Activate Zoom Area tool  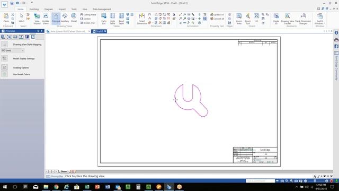pos(239,19)
